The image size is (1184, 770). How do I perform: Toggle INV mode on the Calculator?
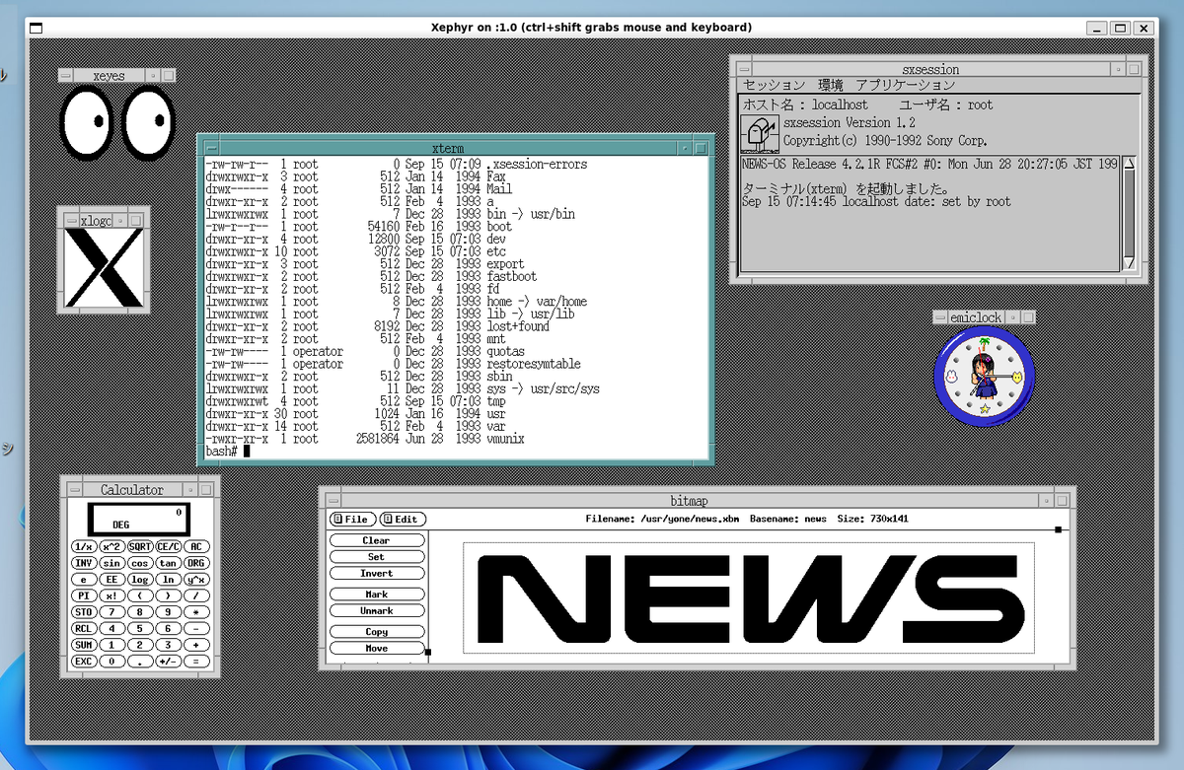84,563
